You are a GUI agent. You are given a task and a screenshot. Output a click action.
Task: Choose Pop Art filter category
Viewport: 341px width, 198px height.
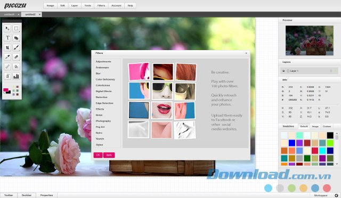100,127
